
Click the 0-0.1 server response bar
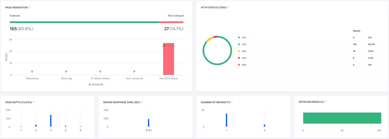pyautogui.click(x=148, y=123)
